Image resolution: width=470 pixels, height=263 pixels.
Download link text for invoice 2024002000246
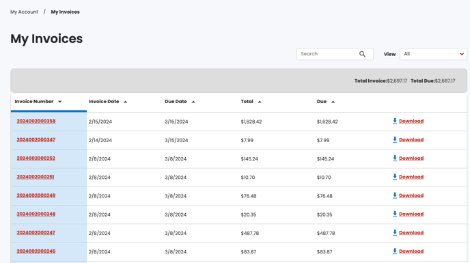click(x=411, y=251)
